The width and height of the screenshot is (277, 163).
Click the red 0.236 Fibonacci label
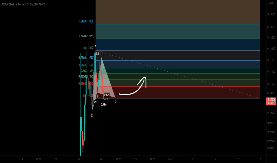click(86, 84)
